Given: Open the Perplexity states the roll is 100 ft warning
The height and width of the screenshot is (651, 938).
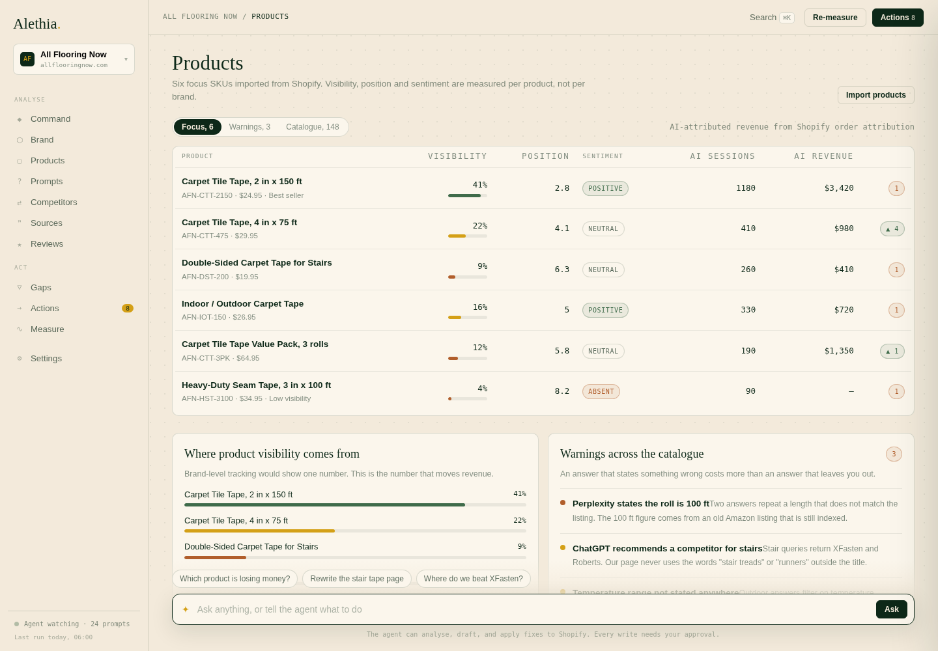Looking at the screenshot, I should tap(731, 511).
